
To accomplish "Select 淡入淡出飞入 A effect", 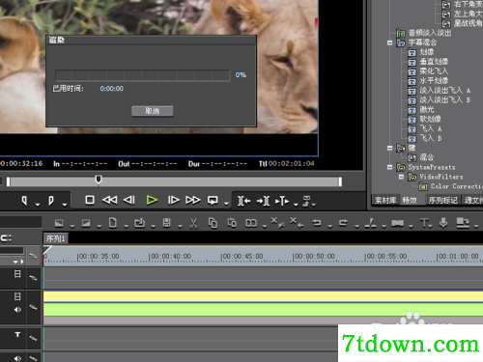I will click(x=444, y=91).
